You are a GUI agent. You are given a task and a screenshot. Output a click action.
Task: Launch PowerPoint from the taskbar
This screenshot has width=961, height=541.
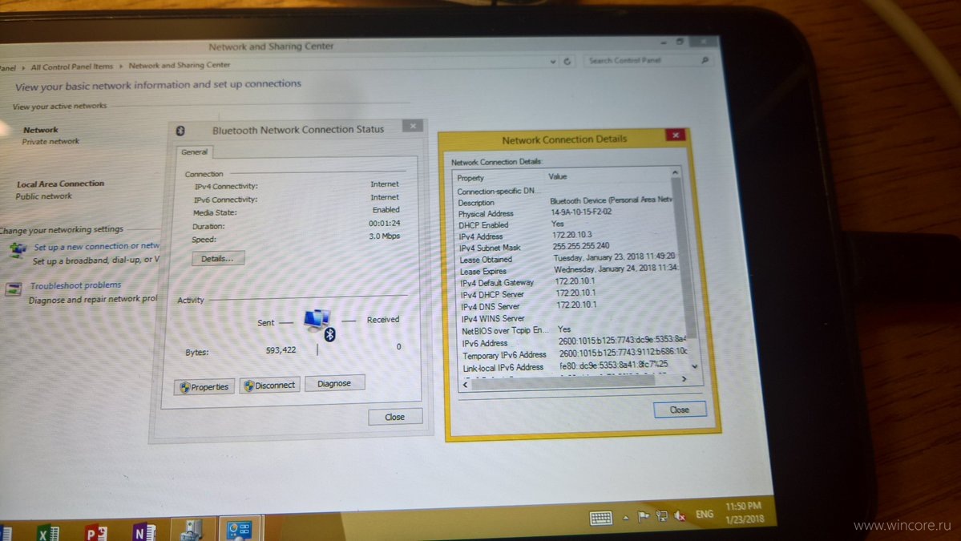[95, 533]
